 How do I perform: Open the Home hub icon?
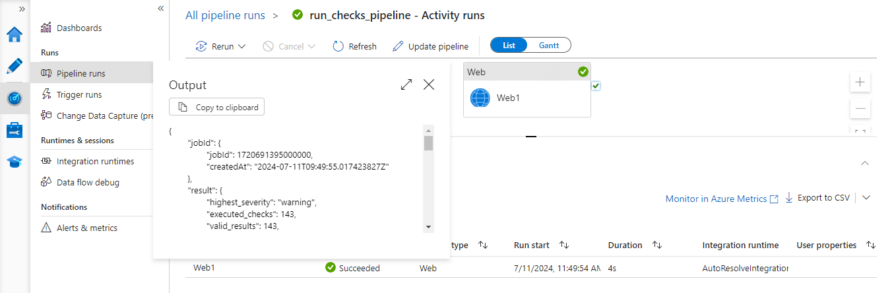(x=15, y=34)
